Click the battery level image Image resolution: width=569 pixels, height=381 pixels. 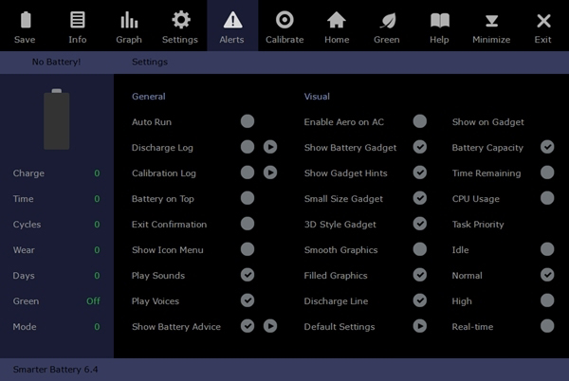[x=57, y=119]
